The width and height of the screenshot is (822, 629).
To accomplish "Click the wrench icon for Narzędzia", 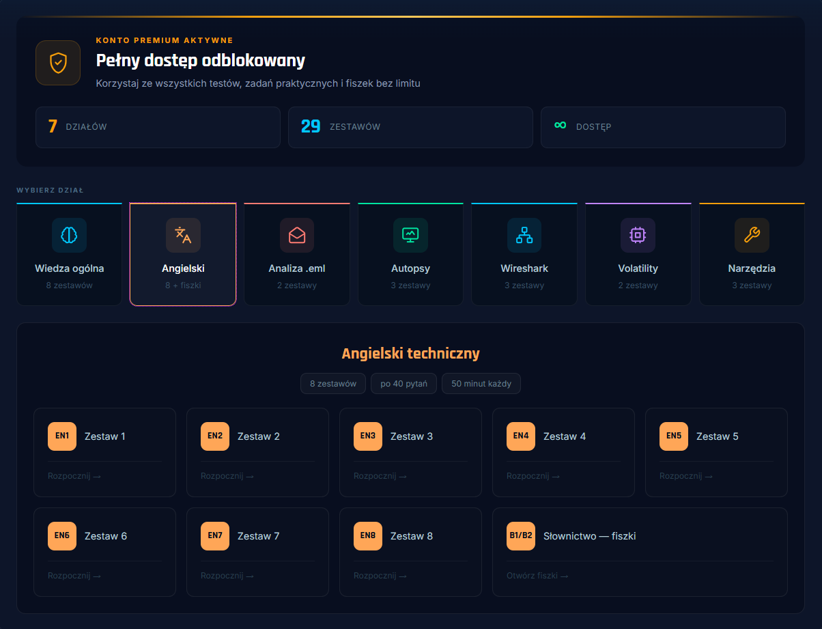I will click(752, 235).
